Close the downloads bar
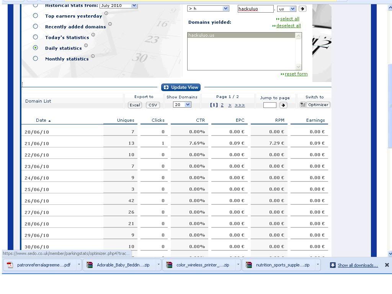The image size is (392, 294). (387, 265)
